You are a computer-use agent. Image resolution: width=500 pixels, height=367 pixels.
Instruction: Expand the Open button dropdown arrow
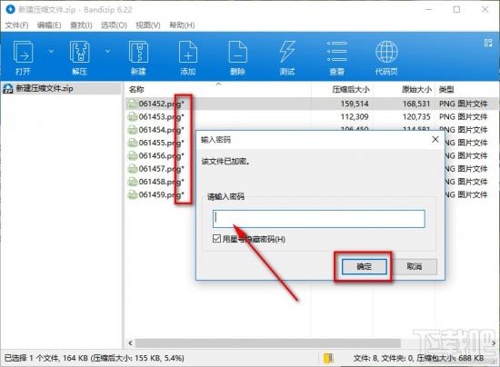point(51,51)
